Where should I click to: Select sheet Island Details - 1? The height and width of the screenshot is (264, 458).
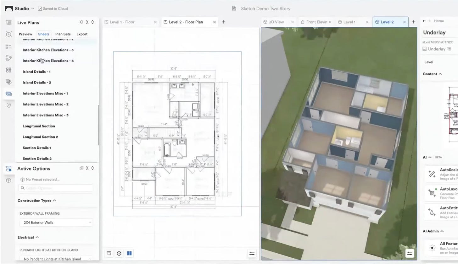[36, 72]
